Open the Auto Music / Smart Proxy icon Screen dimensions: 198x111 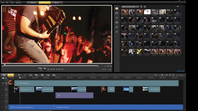54,75
